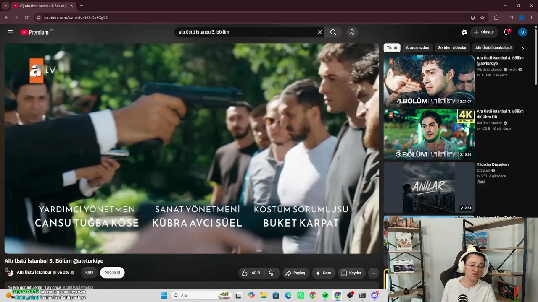Open the sparkle icon beside Oluştur
Image resolution: width=538 pixels, height=302 pixels.
[464, 32]
